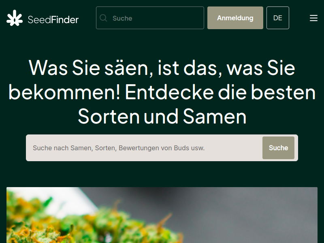This screenshot has height=243, width=324.
Task: Sign in using the beige Anmeldung button
Action: pos(235,18)
